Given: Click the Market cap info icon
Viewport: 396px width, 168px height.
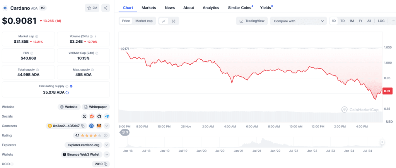Looking at the screenshot, I should point(37,37).
